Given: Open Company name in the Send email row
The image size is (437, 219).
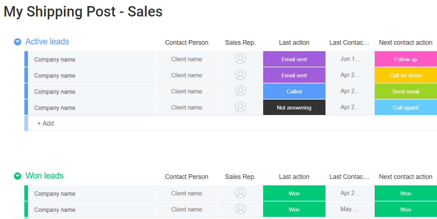Looking at the screenshot, I should 55,92.
